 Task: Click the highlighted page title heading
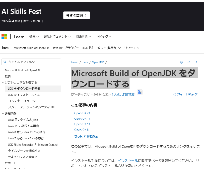click(x=134, y=78)
